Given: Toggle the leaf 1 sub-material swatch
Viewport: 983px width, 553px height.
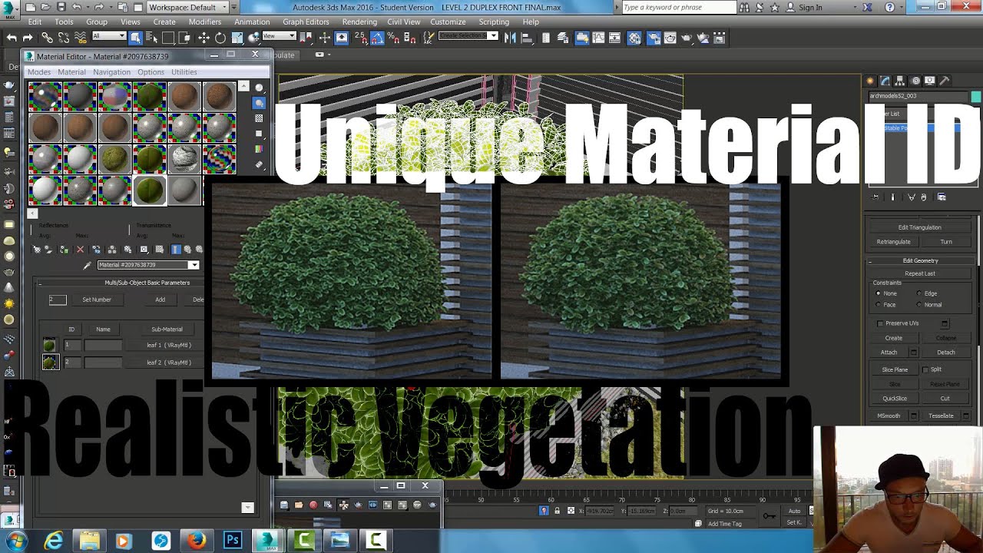Looking at the screenshot, I should tap(49, 345).
